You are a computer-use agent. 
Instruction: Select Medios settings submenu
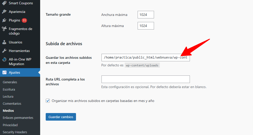click(x=8, y=111)
